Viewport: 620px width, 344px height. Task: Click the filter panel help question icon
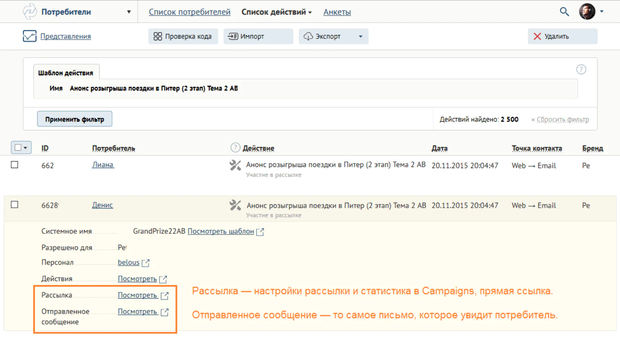(x=581, y=69)
